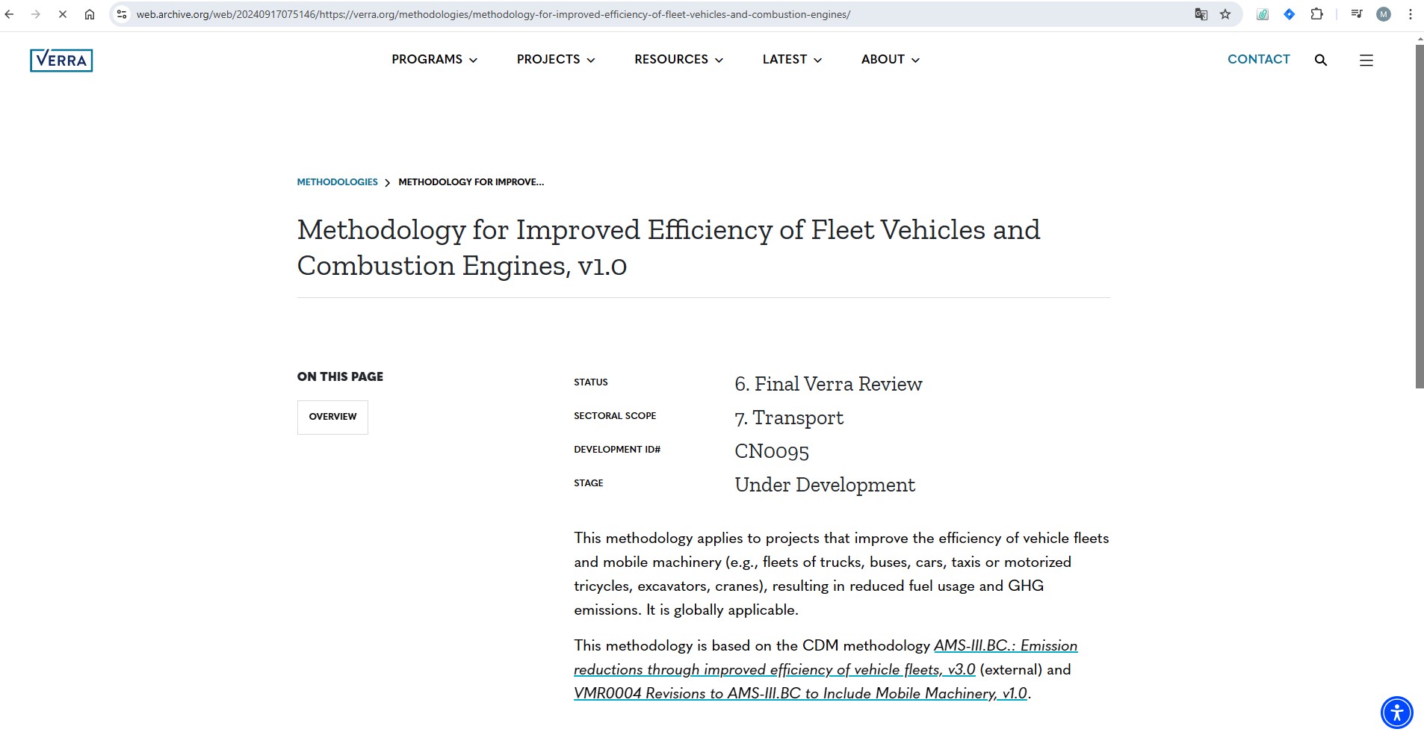Select the Overview section button
Image resolution: width=1424 pixels, height=732 pixels.
(x=332, y=417)
